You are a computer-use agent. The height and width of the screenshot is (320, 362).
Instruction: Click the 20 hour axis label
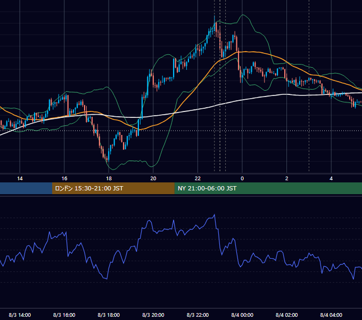click(x=153, y=179)
